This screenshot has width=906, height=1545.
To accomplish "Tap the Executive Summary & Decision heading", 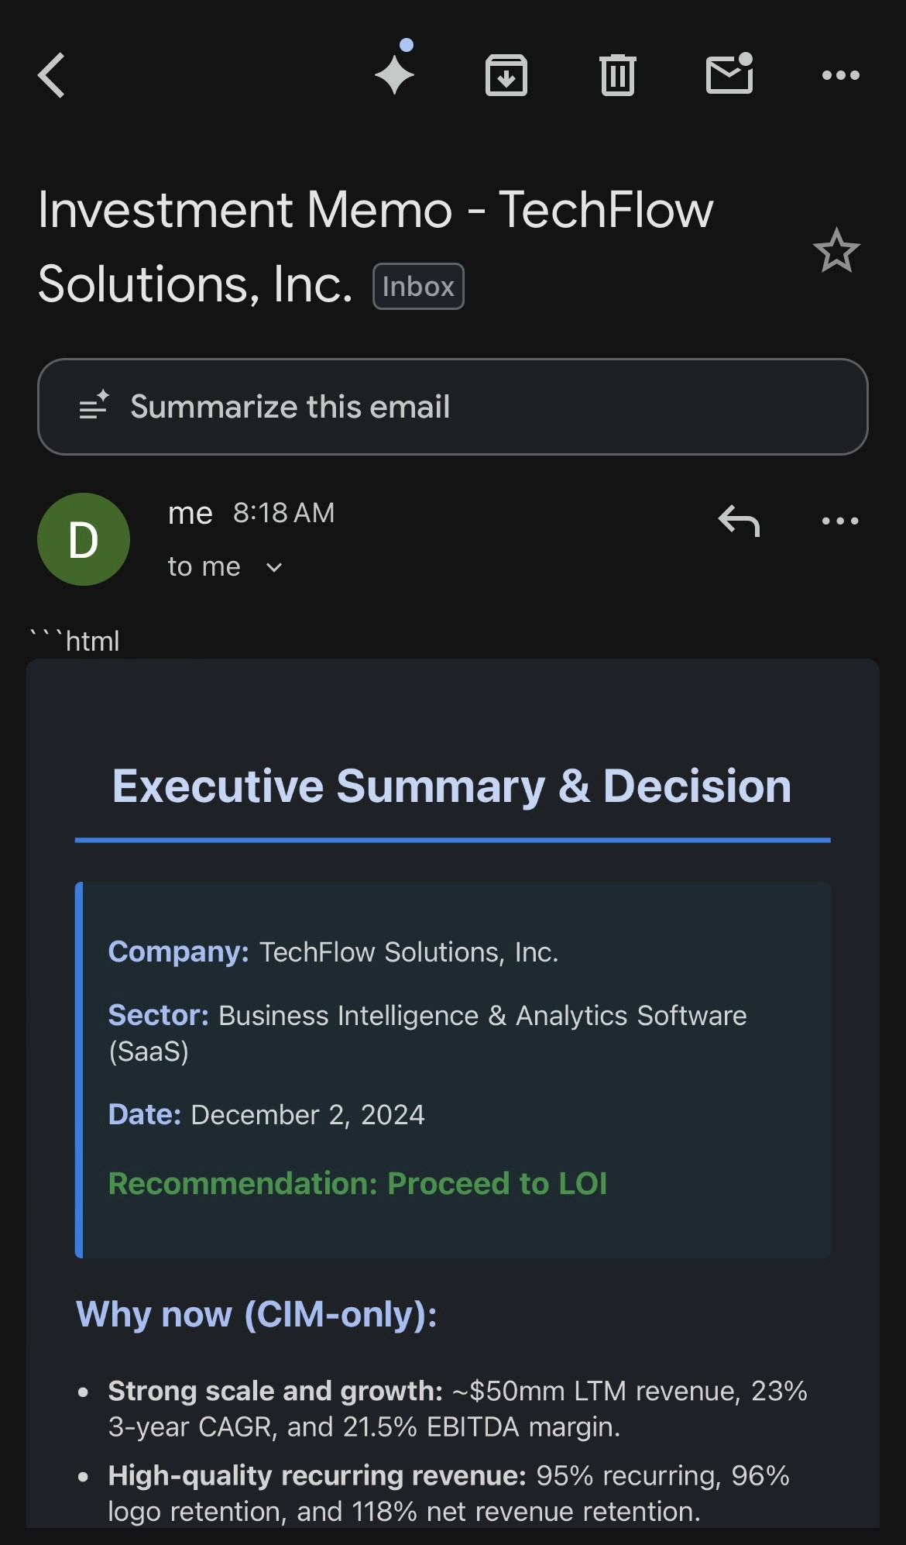I will tap(452, 786).
